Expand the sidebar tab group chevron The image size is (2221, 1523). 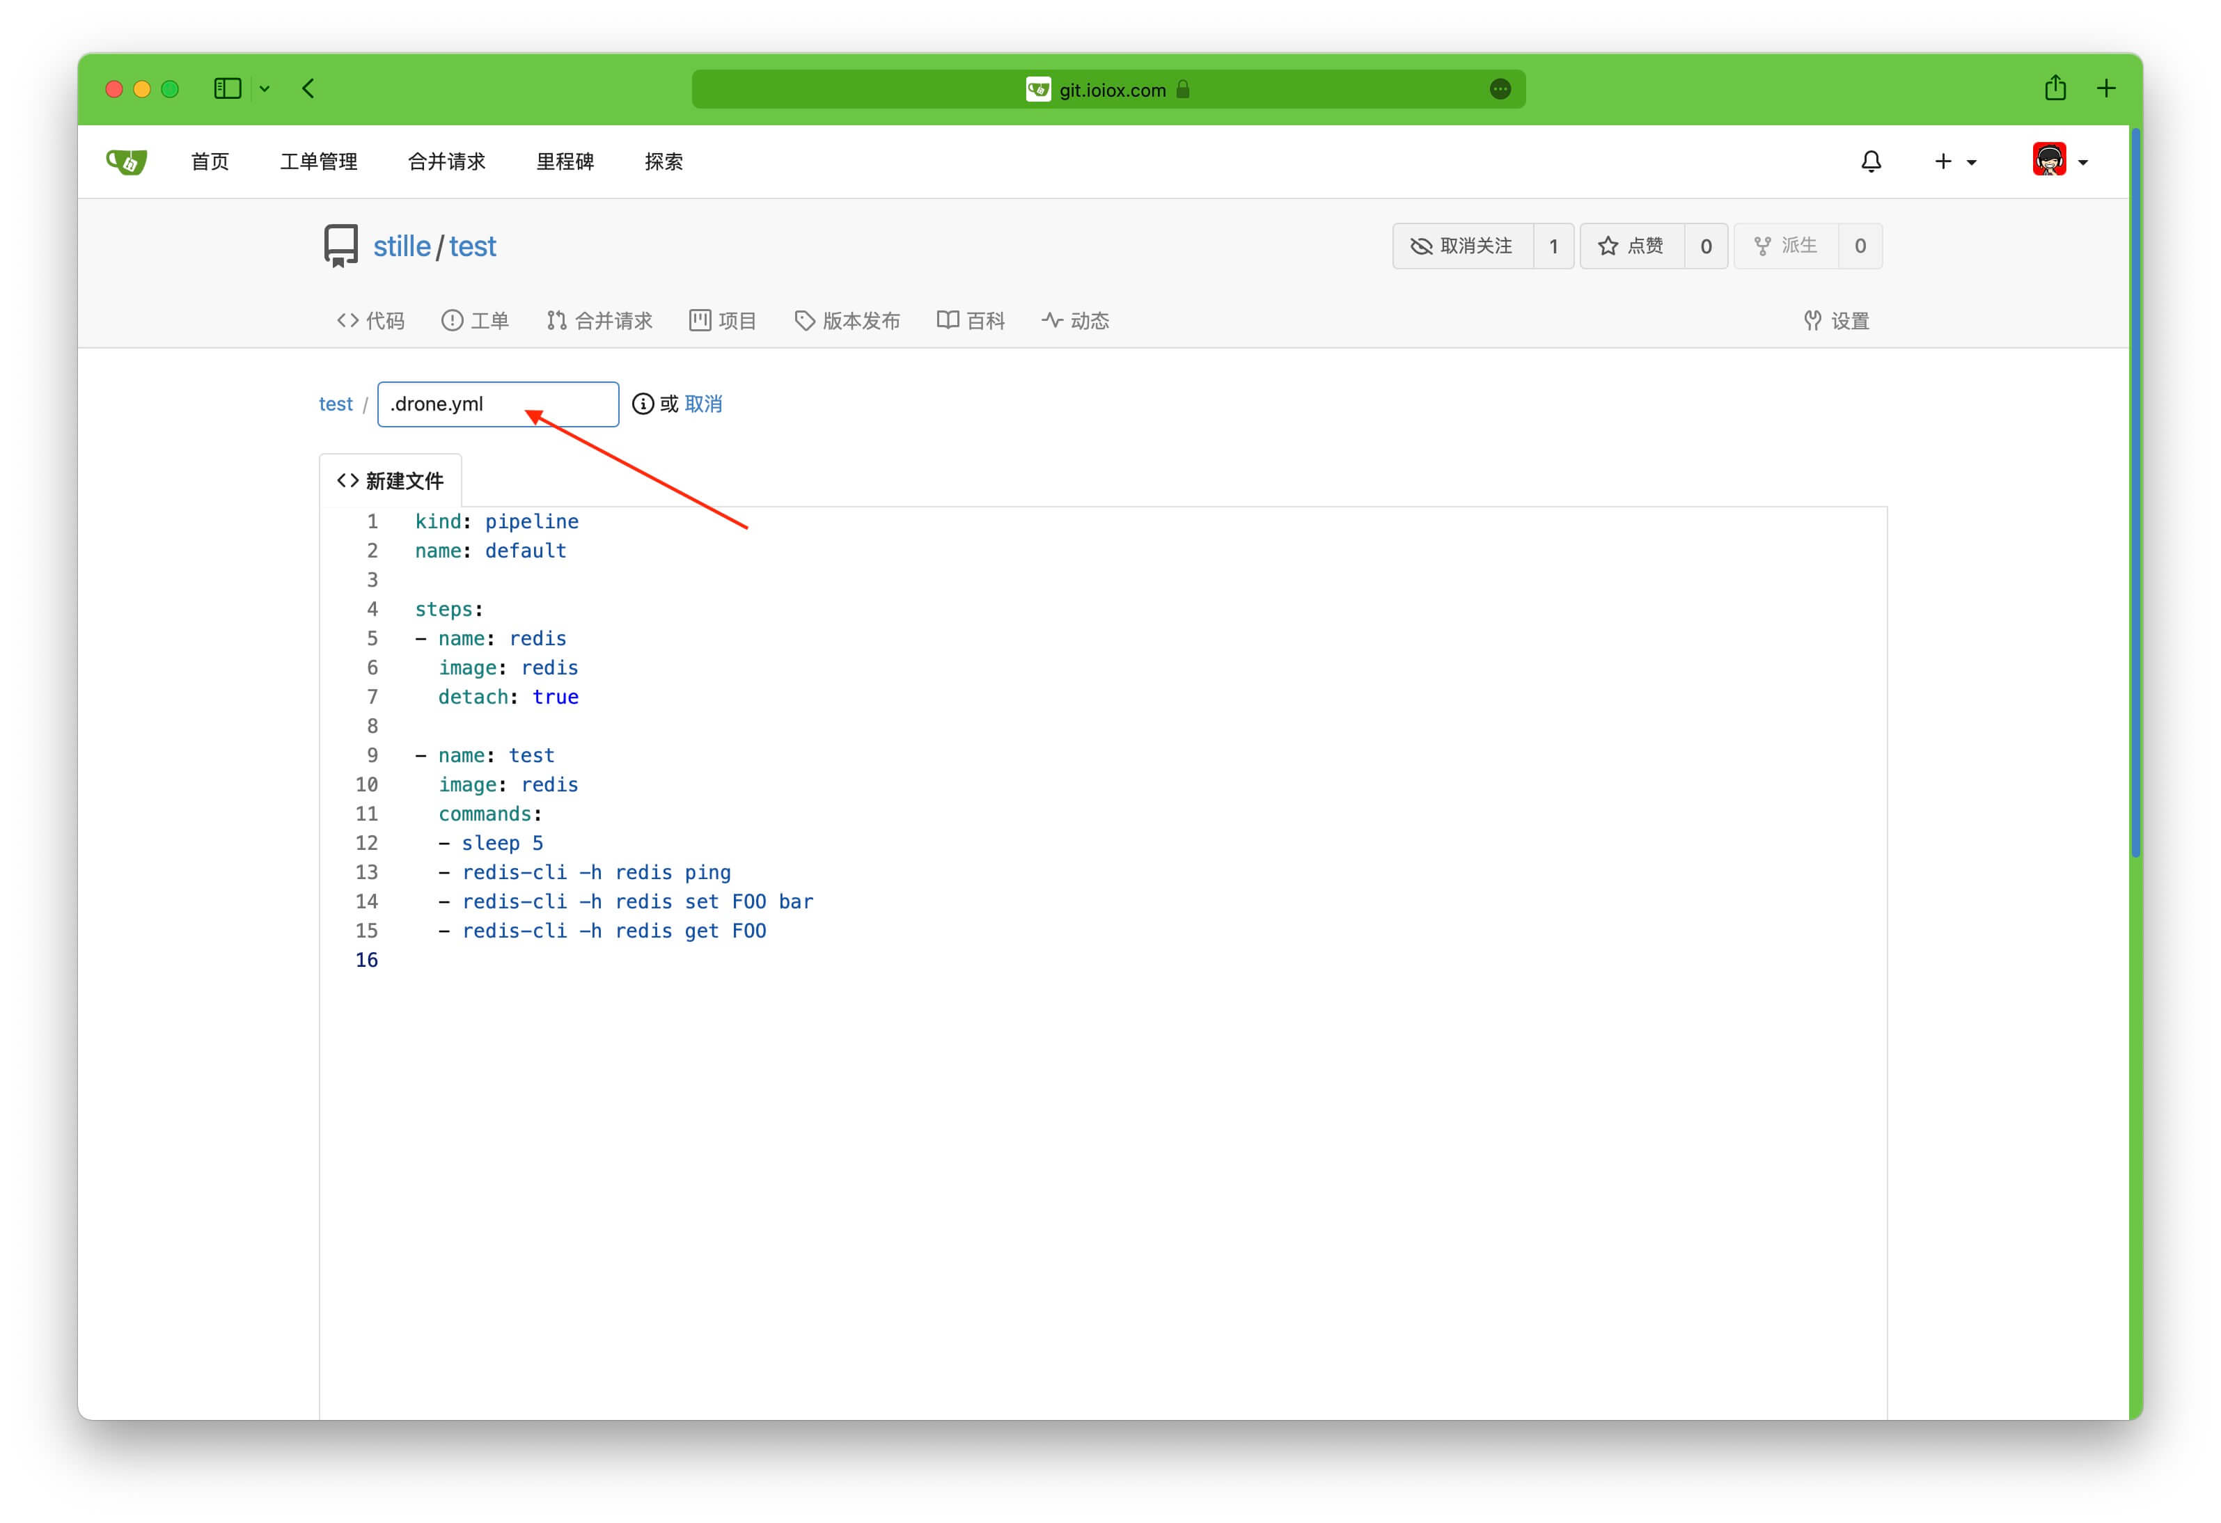(x=265, y=89)
